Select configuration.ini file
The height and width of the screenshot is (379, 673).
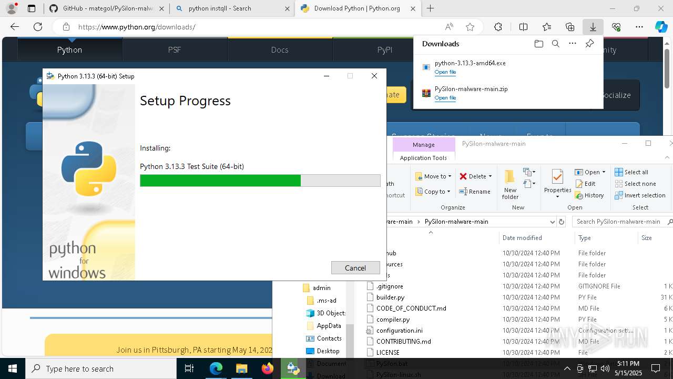399,331
